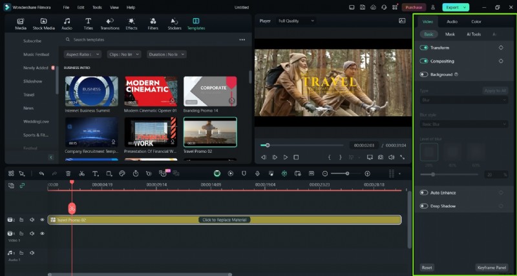Enable the Auto Enhance switch

(x=424, y=193)
